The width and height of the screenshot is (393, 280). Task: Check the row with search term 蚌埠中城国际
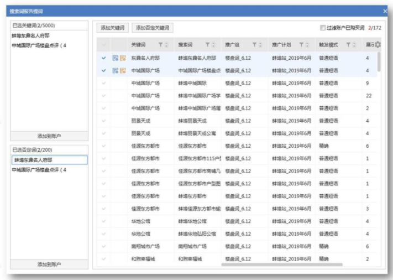pos(103,83)
